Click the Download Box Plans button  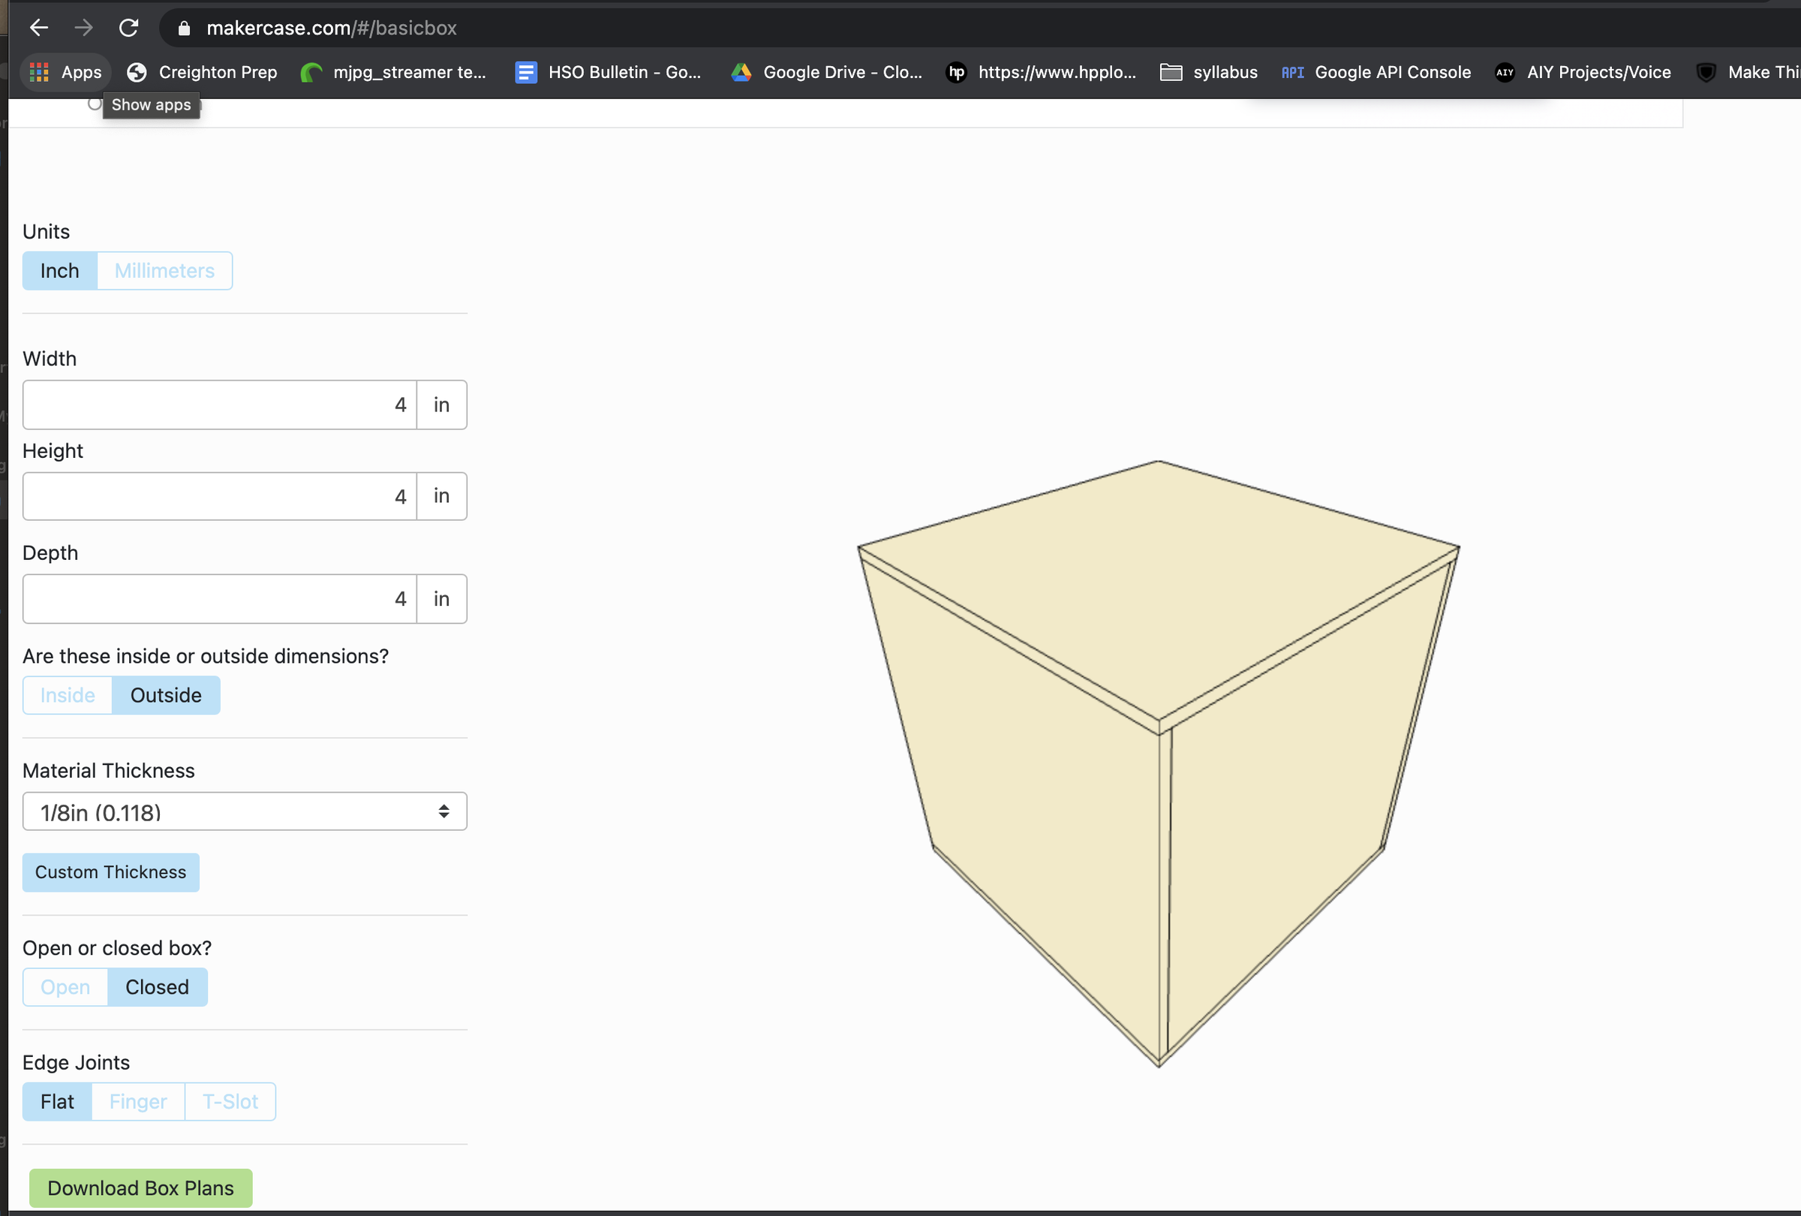[140, 1188]
